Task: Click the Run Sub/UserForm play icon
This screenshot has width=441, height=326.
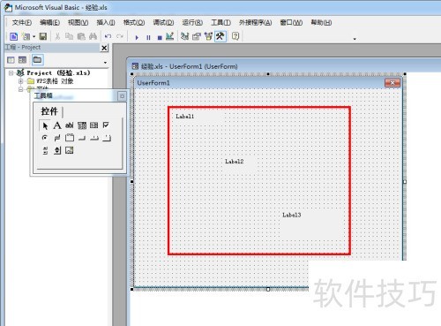Action: pos(137,37)
